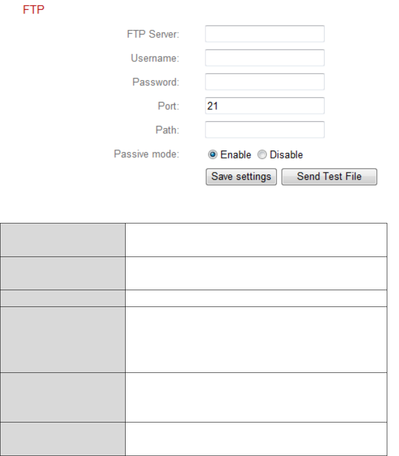Focus the Username text box
399x456 pixels.
tap(265, 58)
